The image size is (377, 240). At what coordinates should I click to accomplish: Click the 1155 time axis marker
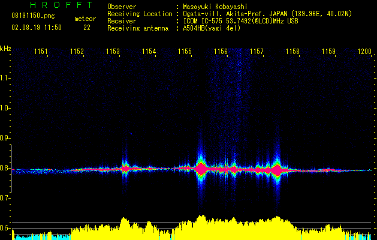185,51
